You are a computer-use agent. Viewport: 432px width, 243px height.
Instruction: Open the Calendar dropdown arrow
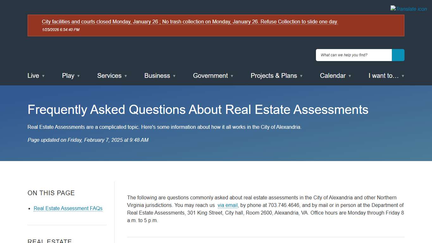coord(350,76)
